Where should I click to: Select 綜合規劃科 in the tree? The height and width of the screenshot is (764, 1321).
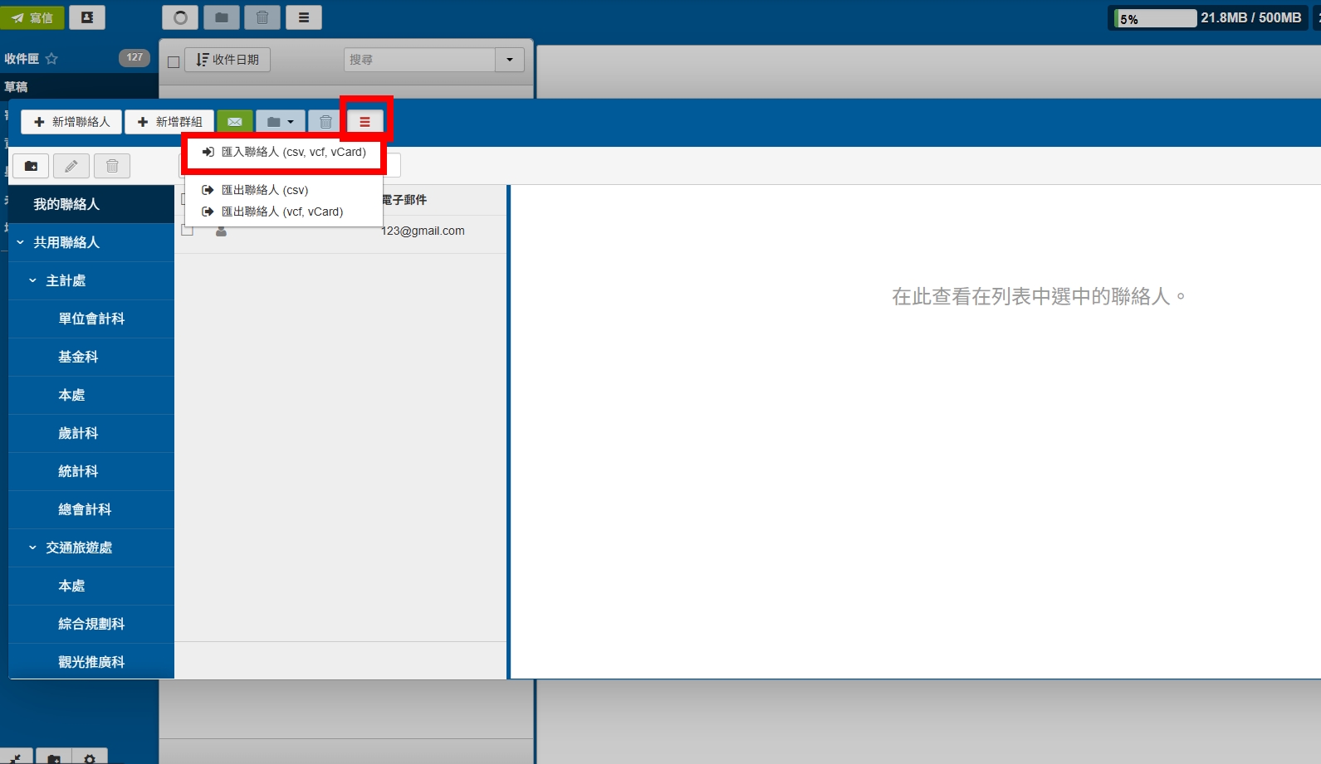pyautogui.click(x=91, y=624)
